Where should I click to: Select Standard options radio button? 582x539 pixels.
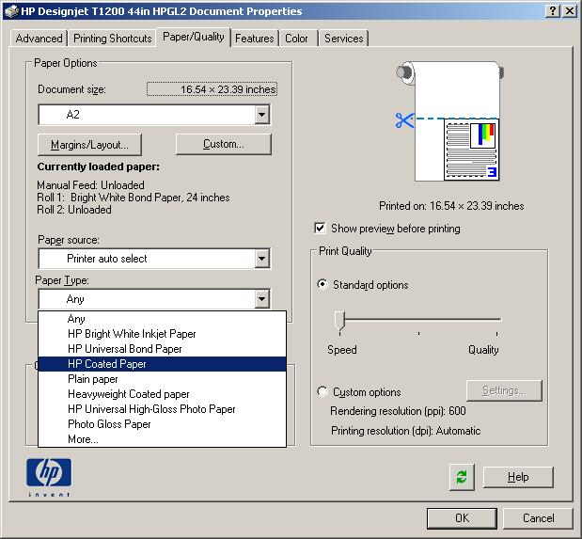(322, 284)
